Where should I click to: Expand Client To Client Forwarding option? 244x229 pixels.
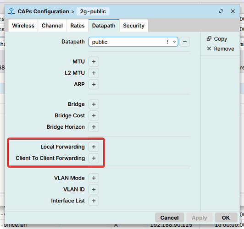pos(94,158)
